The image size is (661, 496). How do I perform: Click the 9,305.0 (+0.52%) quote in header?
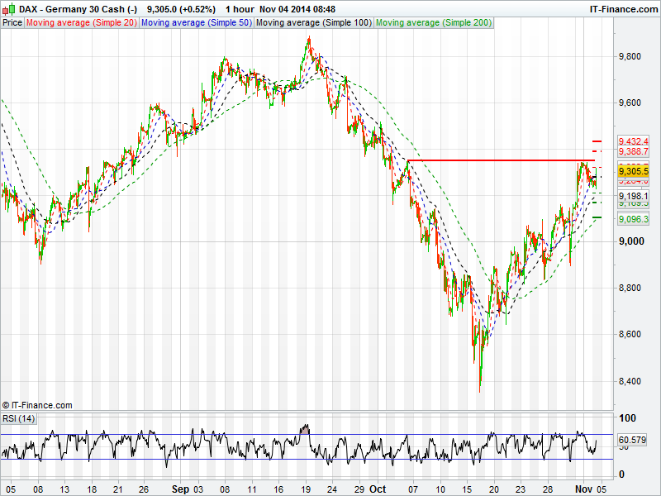pos(181,9)
